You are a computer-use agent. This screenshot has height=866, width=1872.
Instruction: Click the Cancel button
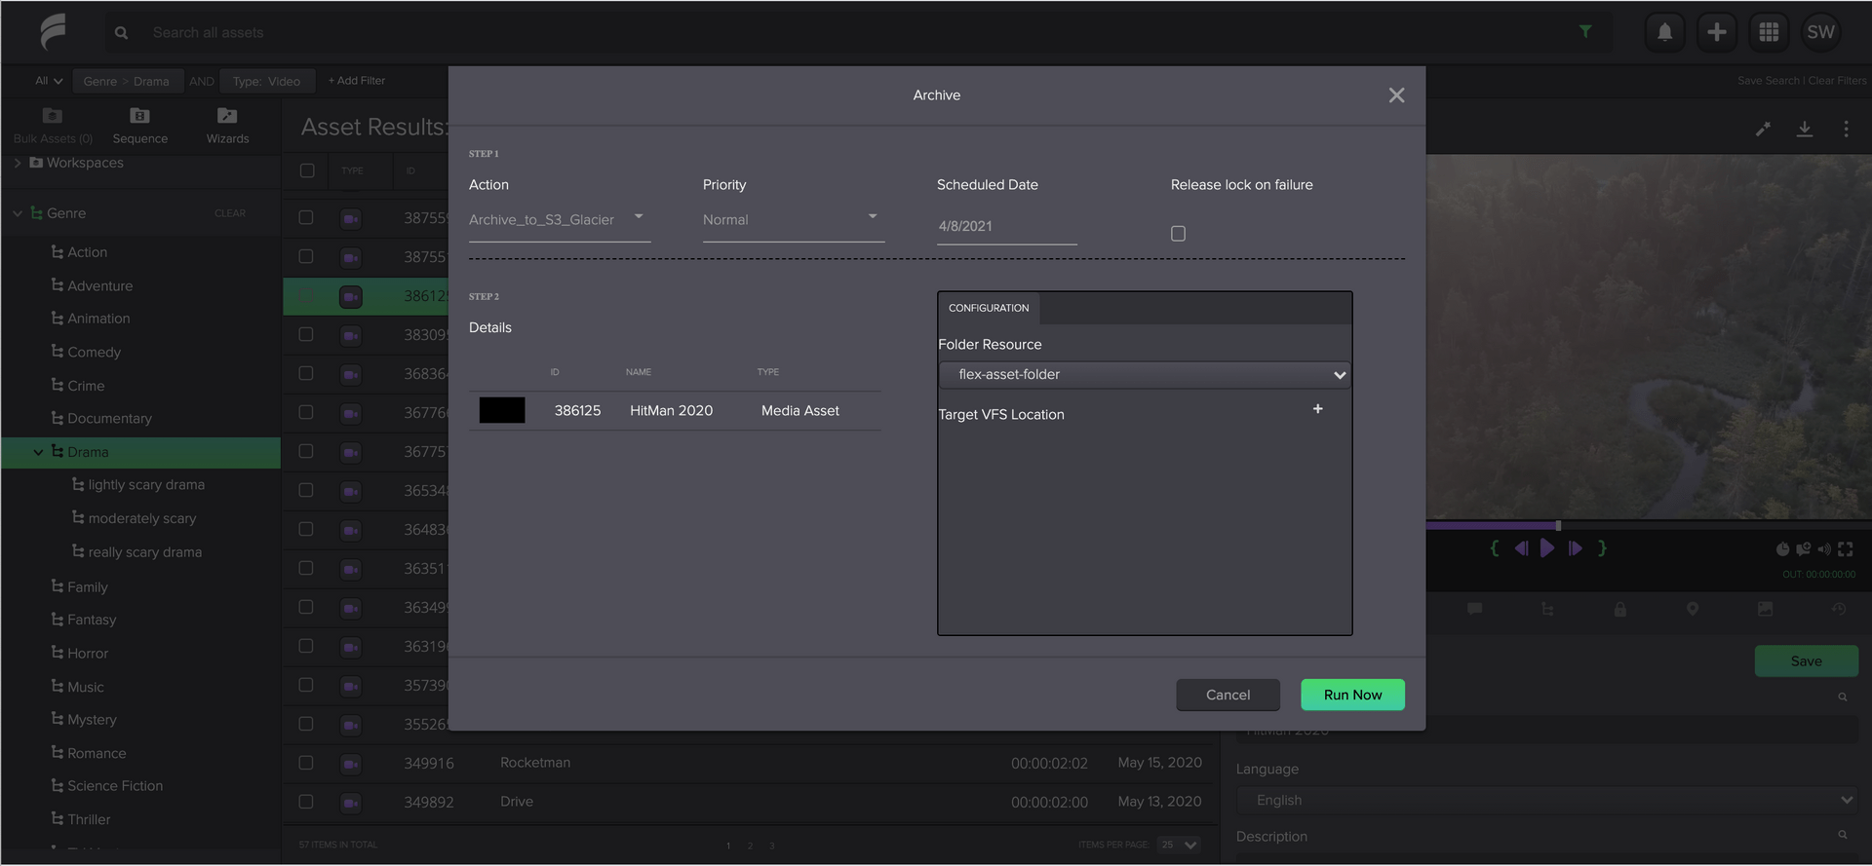(x=1228, y=695)
